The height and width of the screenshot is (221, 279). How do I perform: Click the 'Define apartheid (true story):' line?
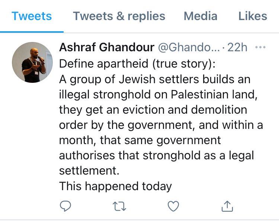(x=137, y=64)
